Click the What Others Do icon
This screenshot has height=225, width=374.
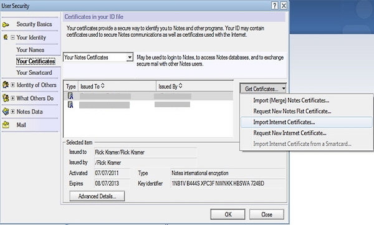6,98
